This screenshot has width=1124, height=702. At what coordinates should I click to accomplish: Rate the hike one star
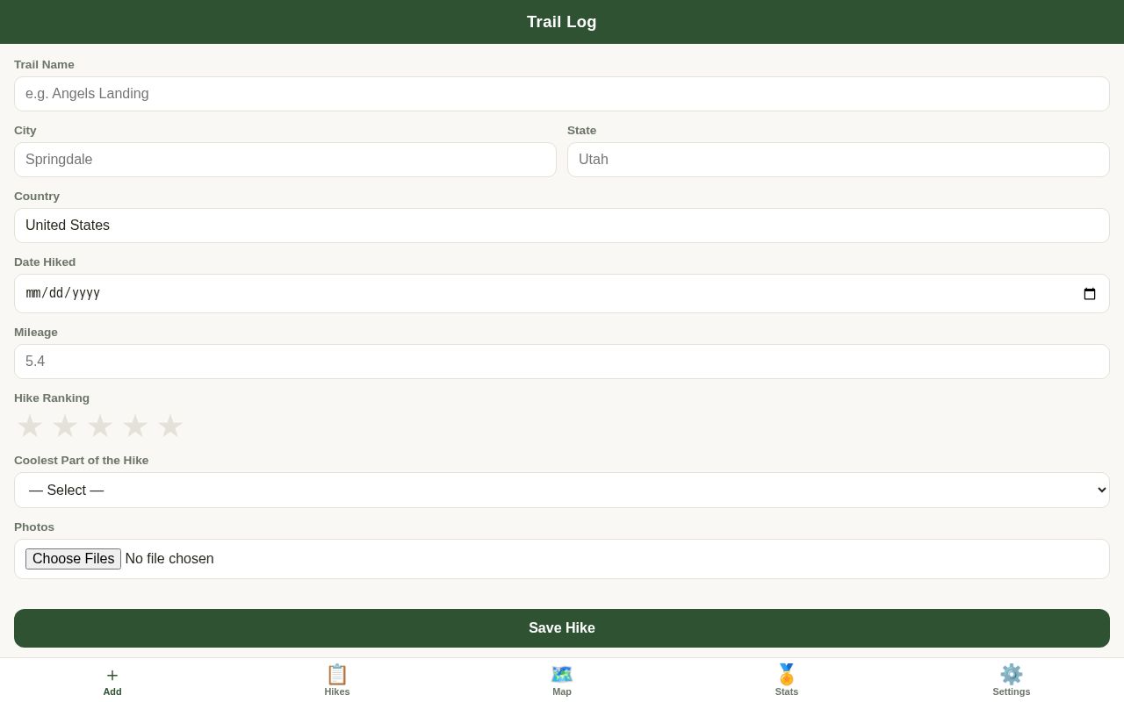click(30, 426)
